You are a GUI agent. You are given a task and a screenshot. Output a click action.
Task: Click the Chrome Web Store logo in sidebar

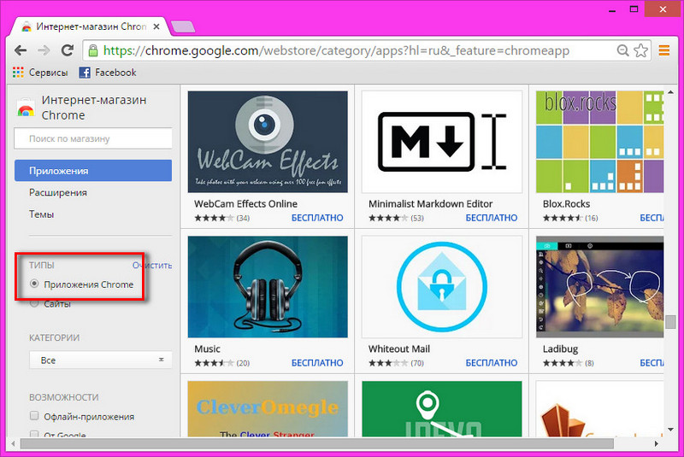coord(26,108)
